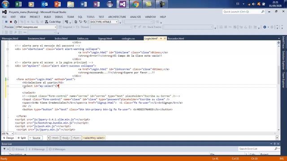Switch to the Mensajes.html tab
This screenshot has width=287, height=161.
(x=10, y=38)
